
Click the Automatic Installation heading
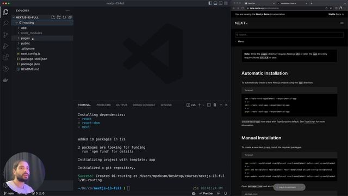[x=264, y=73]
